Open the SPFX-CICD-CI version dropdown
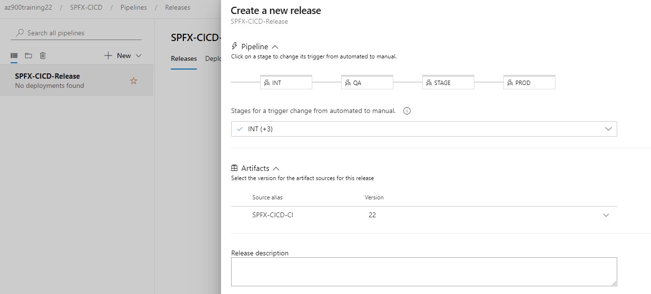 (x=606, y=215)
